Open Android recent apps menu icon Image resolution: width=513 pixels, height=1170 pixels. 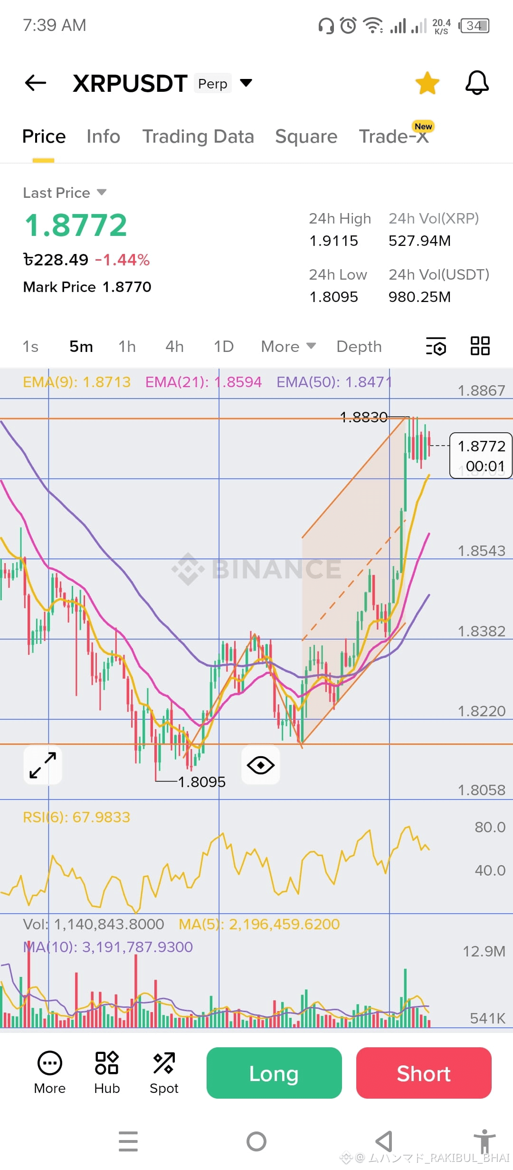128,1141
